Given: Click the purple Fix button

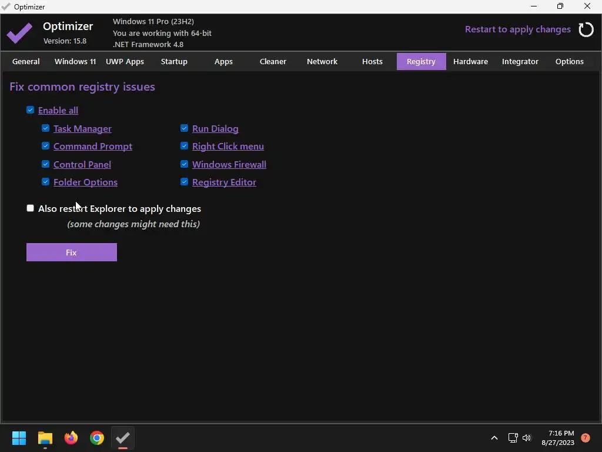Looking at the screenshot, I should (71, 252).
